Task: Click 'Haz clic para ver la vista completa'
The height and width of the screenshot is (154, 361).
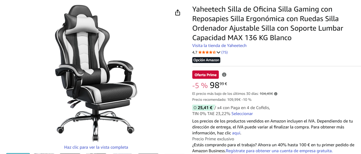Action: pyautogui.click(x=96, y=147)
